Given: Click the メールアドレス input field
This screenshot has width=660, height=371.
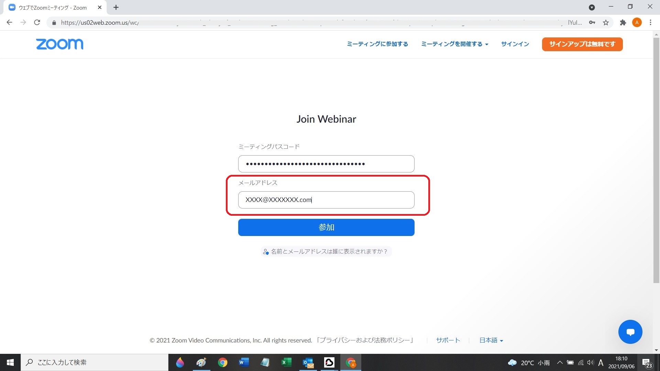Looking at the screenshot, I should pyautogui.click(x=326, y=200).
